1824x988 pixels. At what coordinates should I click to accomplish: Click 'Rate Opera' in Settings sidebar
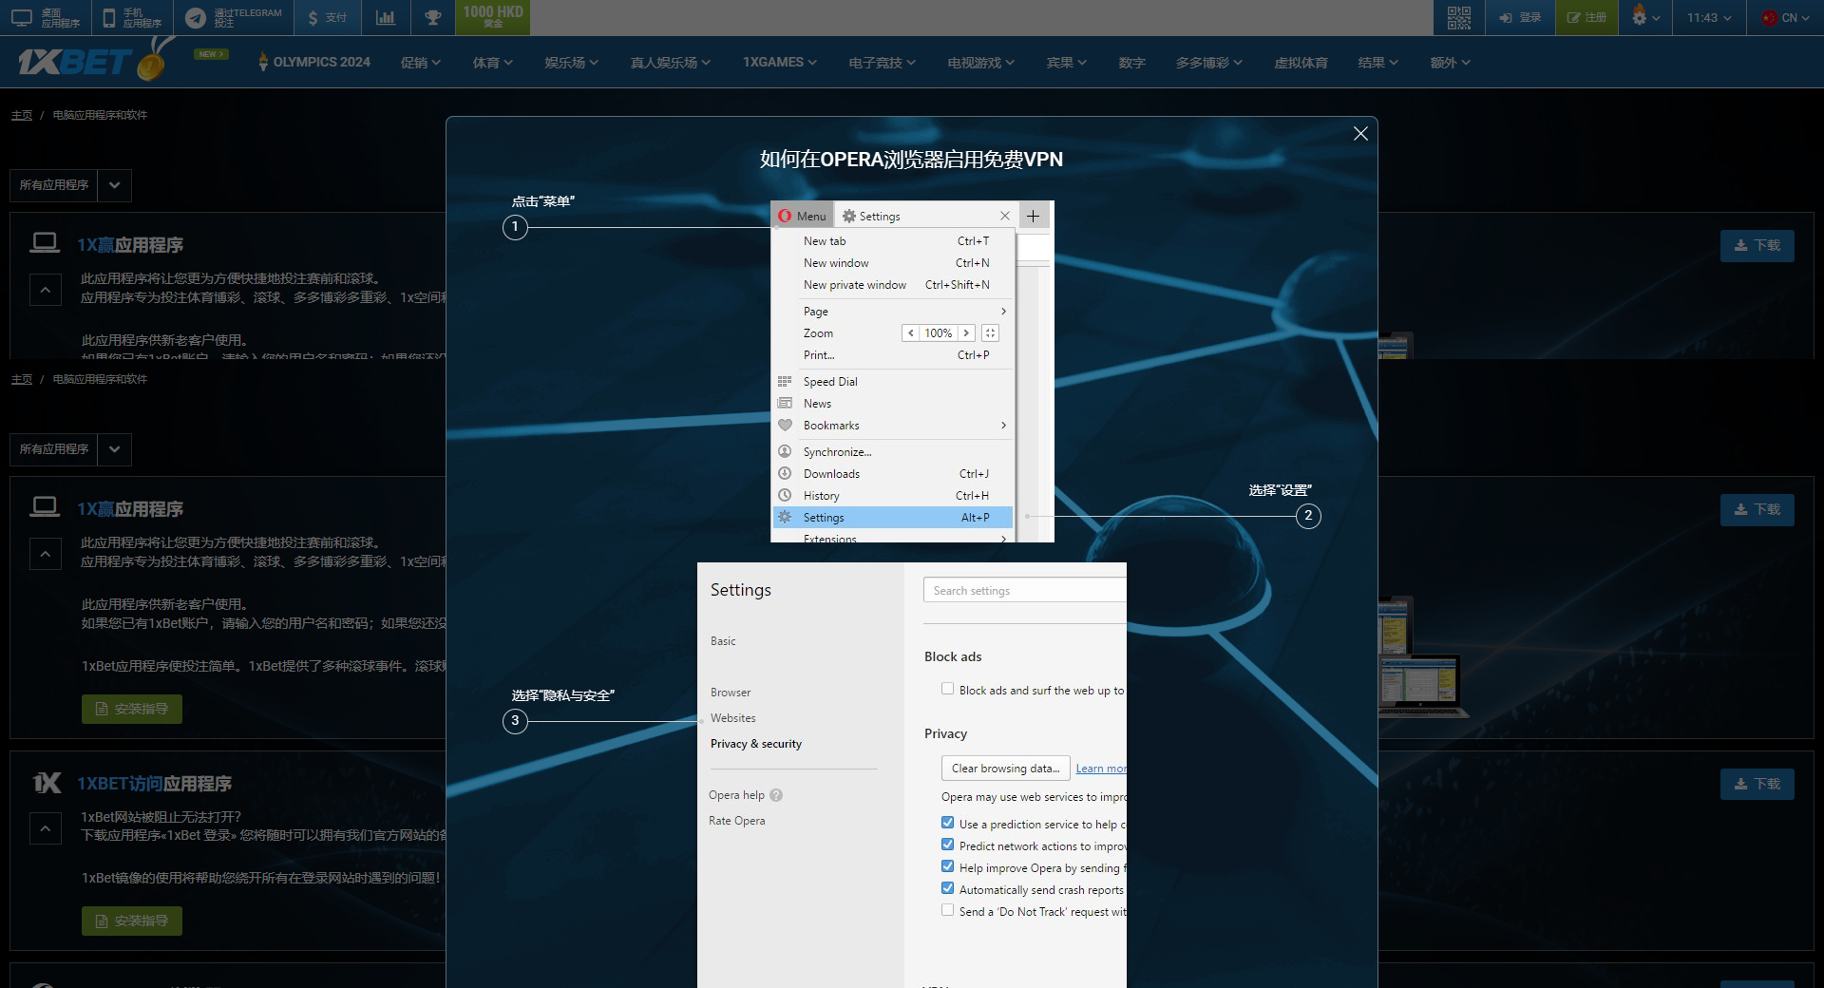pyautogui.click(x=736, y=821)
